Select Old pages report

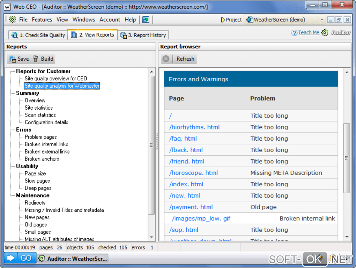coord(36,225)
